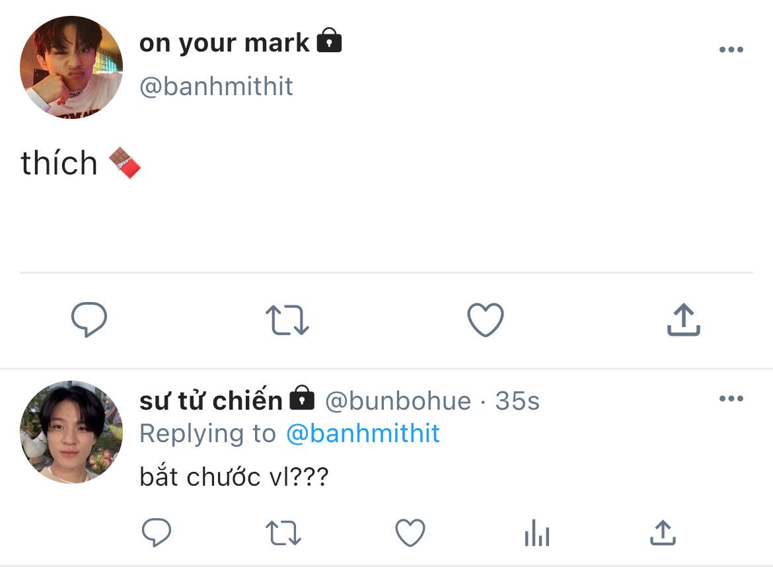Screen dimensions: 773x567
Task: Open more options for main tweet
Action: (731, 50)
